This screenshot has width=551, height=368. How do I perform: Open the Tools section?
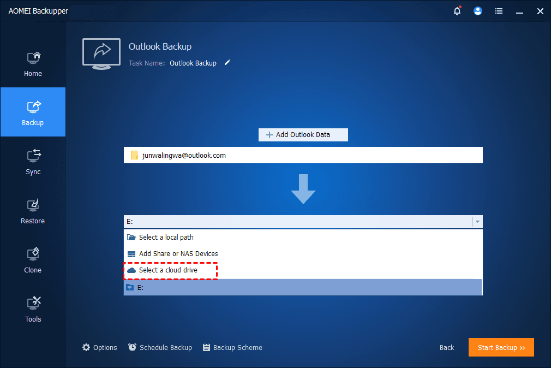[33, 309]
